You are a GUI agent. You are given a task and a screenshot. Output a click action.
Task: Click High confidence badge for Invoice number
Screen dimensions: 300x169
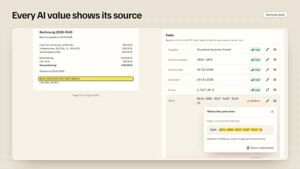tap(255, 60)
